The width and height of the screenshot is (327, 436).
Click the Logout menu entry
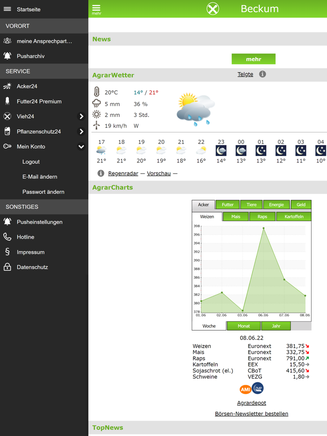point(31,162)
